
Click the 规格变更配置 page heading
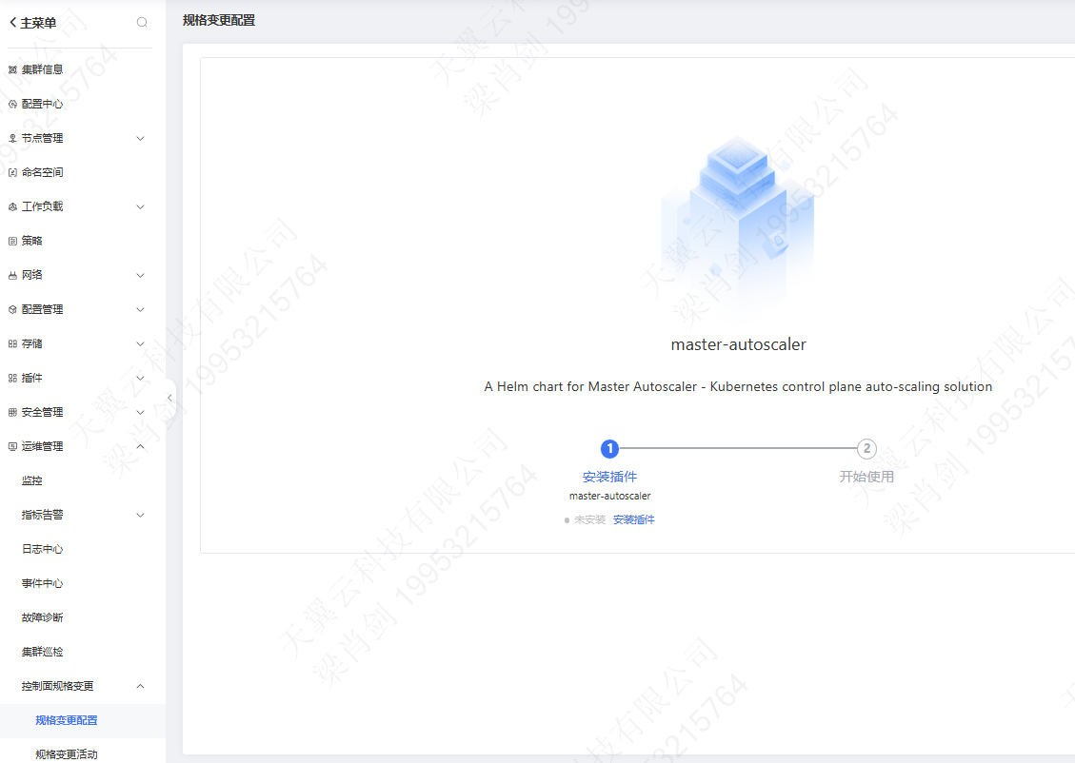pyautogui.click(x=219, y=21)
